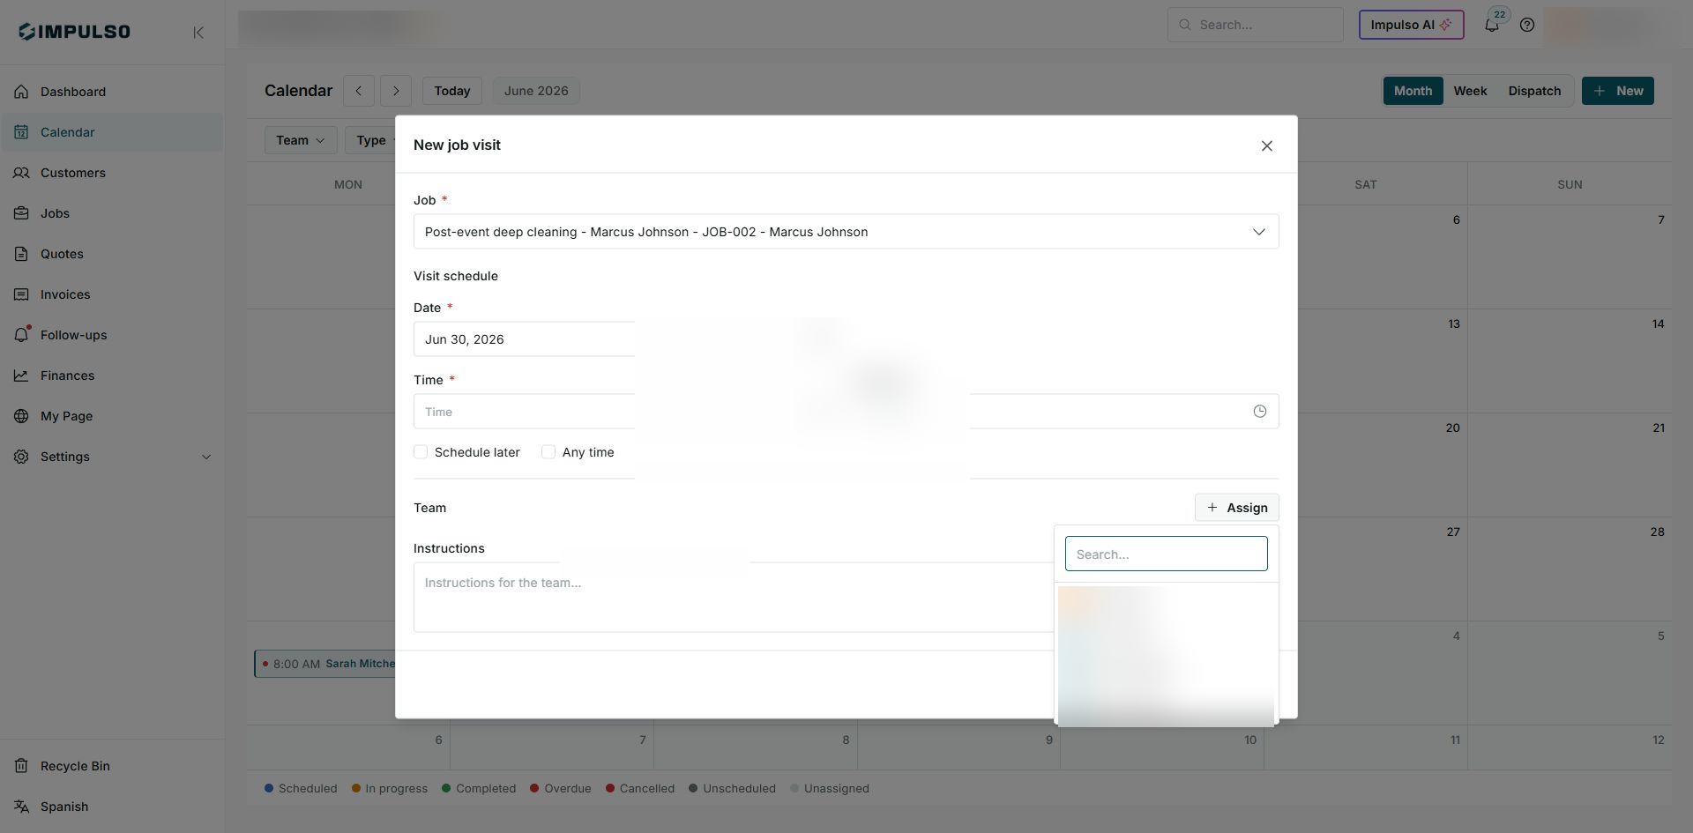Go to next month arrow

pyautogui.click(x=396, y=91)
